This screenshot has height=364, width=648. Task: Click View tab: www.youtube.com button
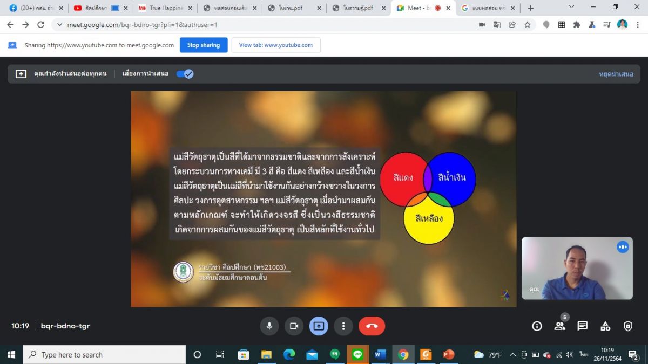click(x=275, y=45)
